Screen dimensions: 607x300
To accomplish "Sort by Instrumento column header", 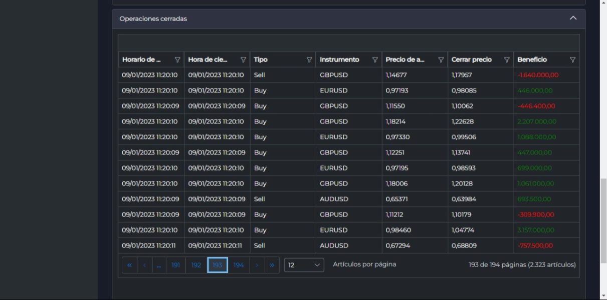I will click(339, 59).
